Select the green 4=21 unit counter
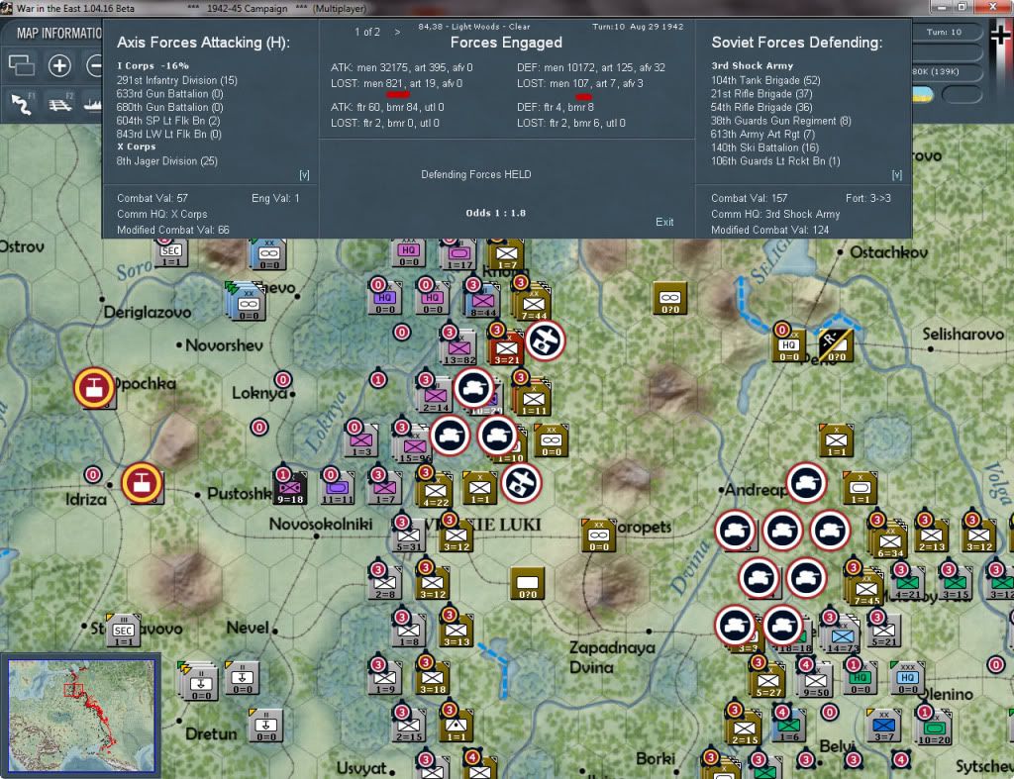Image resolution: width=1014 pixels, height=779 pixels. click(x=907, y=582)
